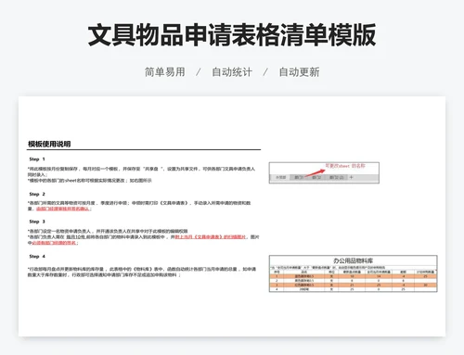Open the sheet tabs example thumbnail

click(324, 172)
